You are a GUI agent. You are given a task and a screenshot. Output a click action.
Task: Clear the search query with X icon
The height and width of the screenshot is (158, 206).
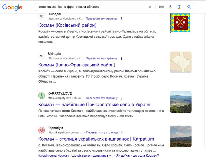(x=150, y=7)
